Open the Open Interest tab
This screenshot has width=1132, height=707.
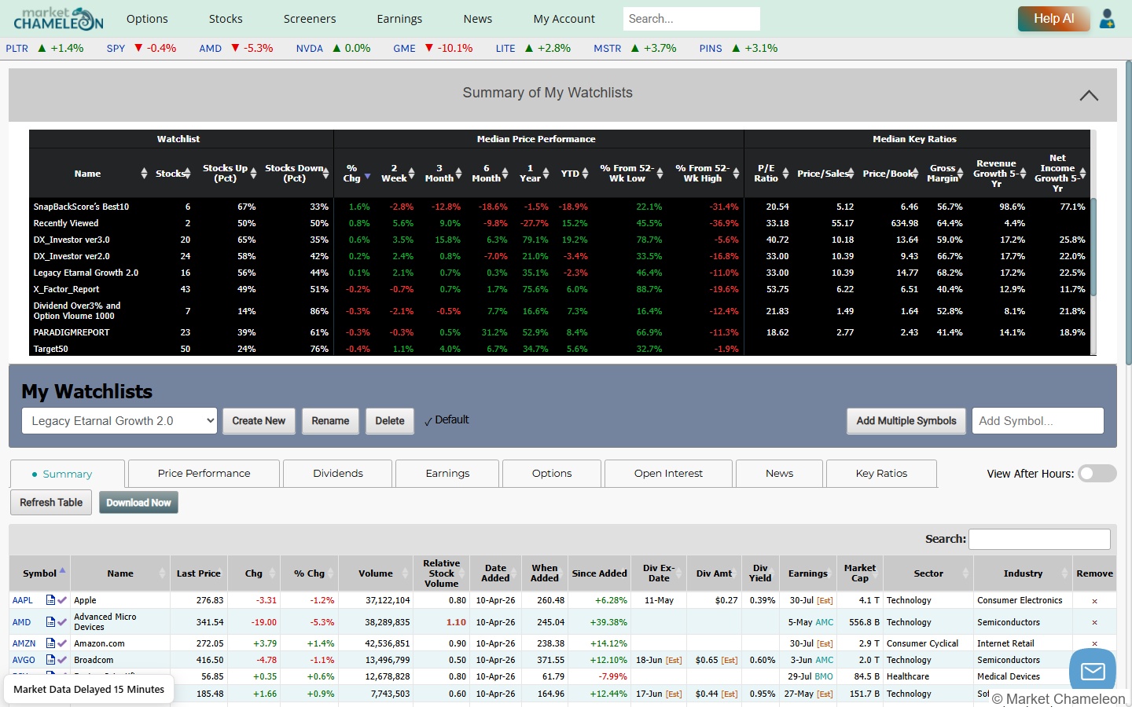(668, 474)
